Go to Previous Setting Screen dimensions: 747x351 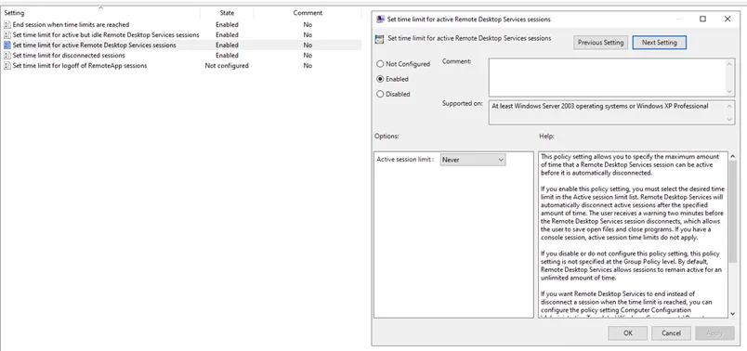click(600, 43)
